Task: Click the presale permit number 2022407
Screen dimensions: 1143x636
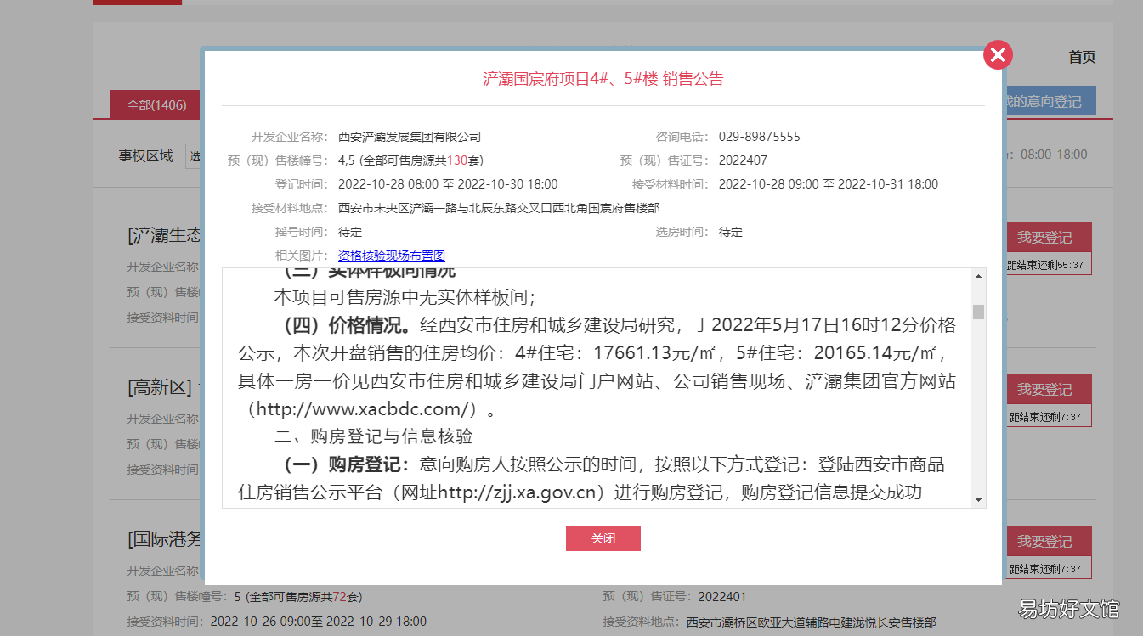Action: [x=743, y=160]
